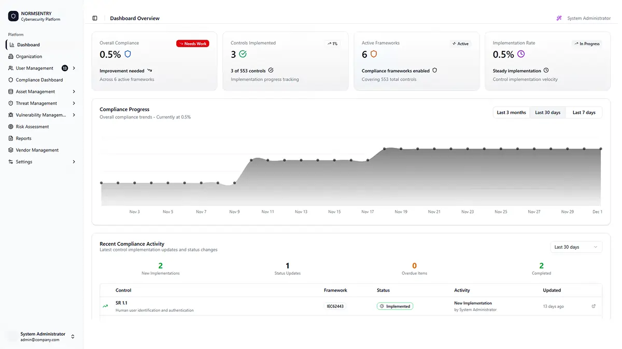Click the purple clock icon beside Implementation Rate
This screenshot has height=349, width=622.
pos(521,54)
